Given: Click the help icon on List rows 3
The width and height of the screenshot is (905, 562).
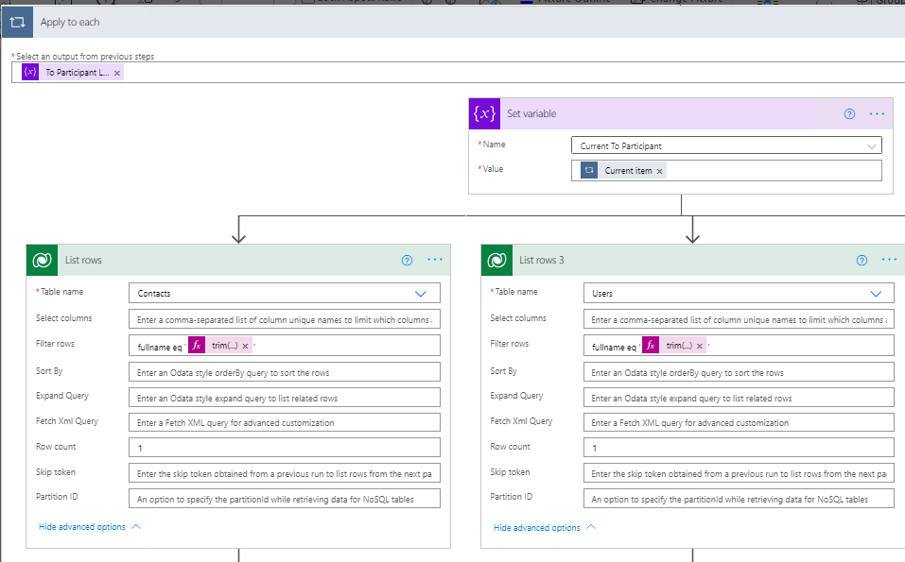Looking at the screenshot, I should [861, 260].
